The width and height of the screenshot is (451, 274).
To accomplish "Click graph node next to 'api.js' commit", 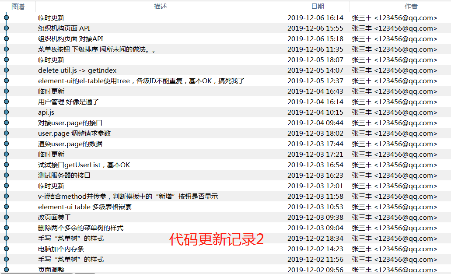I will [x=6, y=112].
